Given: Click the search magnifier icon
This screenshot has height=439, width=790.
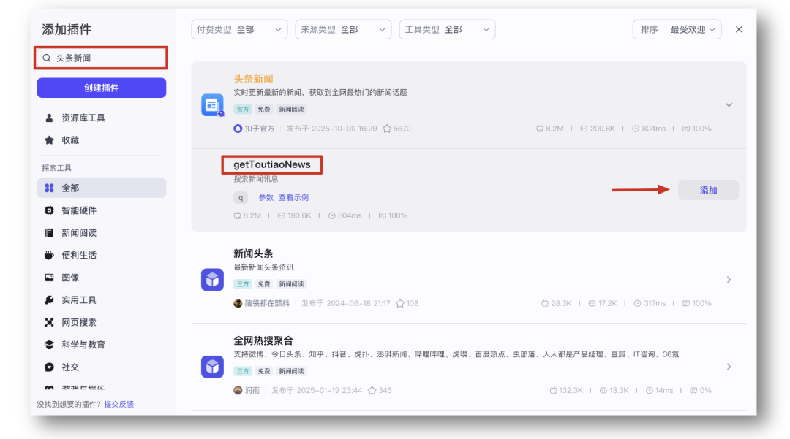Looking at the screenshot, I should (x=46, y=58).
